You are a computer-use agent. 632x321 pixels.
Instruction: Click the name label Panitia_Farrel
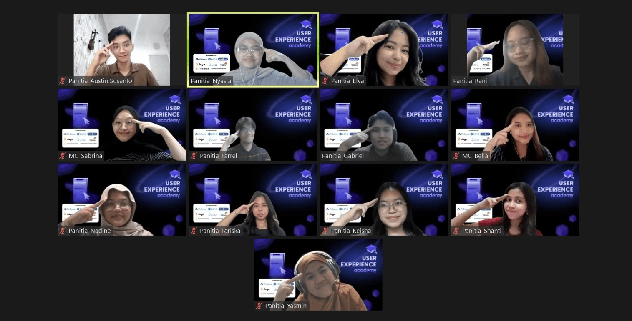[218, 156]
